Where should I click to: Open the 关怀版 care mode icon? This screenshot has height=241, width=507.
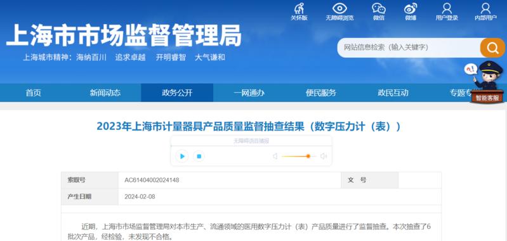pos(299,8)
